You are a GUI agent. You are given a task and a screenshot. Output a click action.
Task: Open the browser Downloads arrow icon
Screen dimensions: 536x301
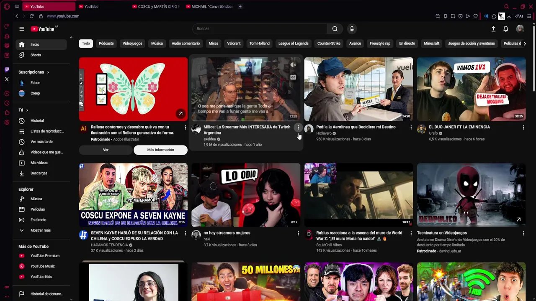509,16
